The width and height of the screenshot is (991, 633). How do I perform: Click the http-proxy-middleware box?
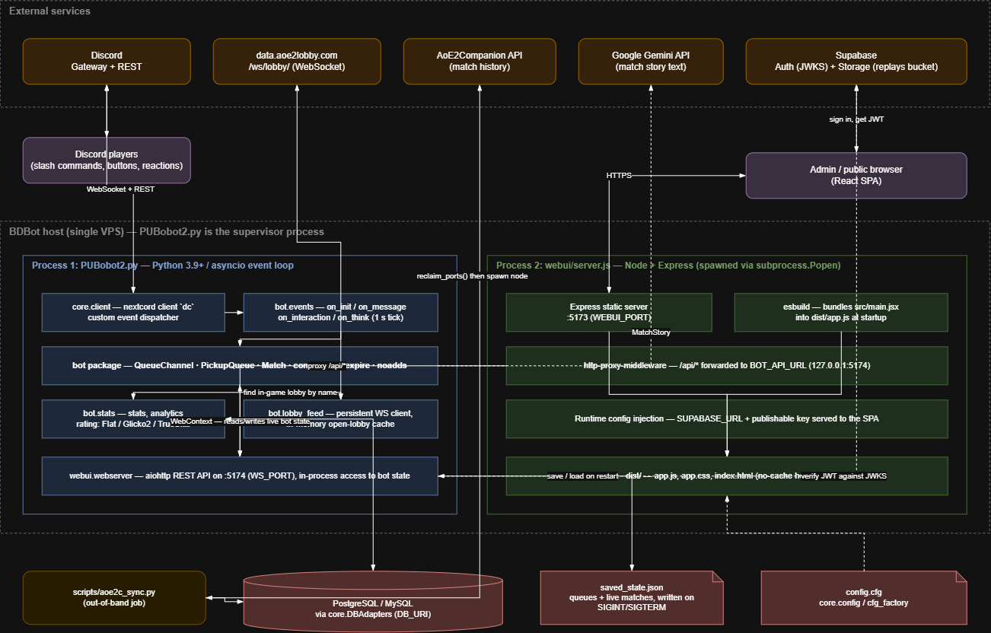[727, 365]
